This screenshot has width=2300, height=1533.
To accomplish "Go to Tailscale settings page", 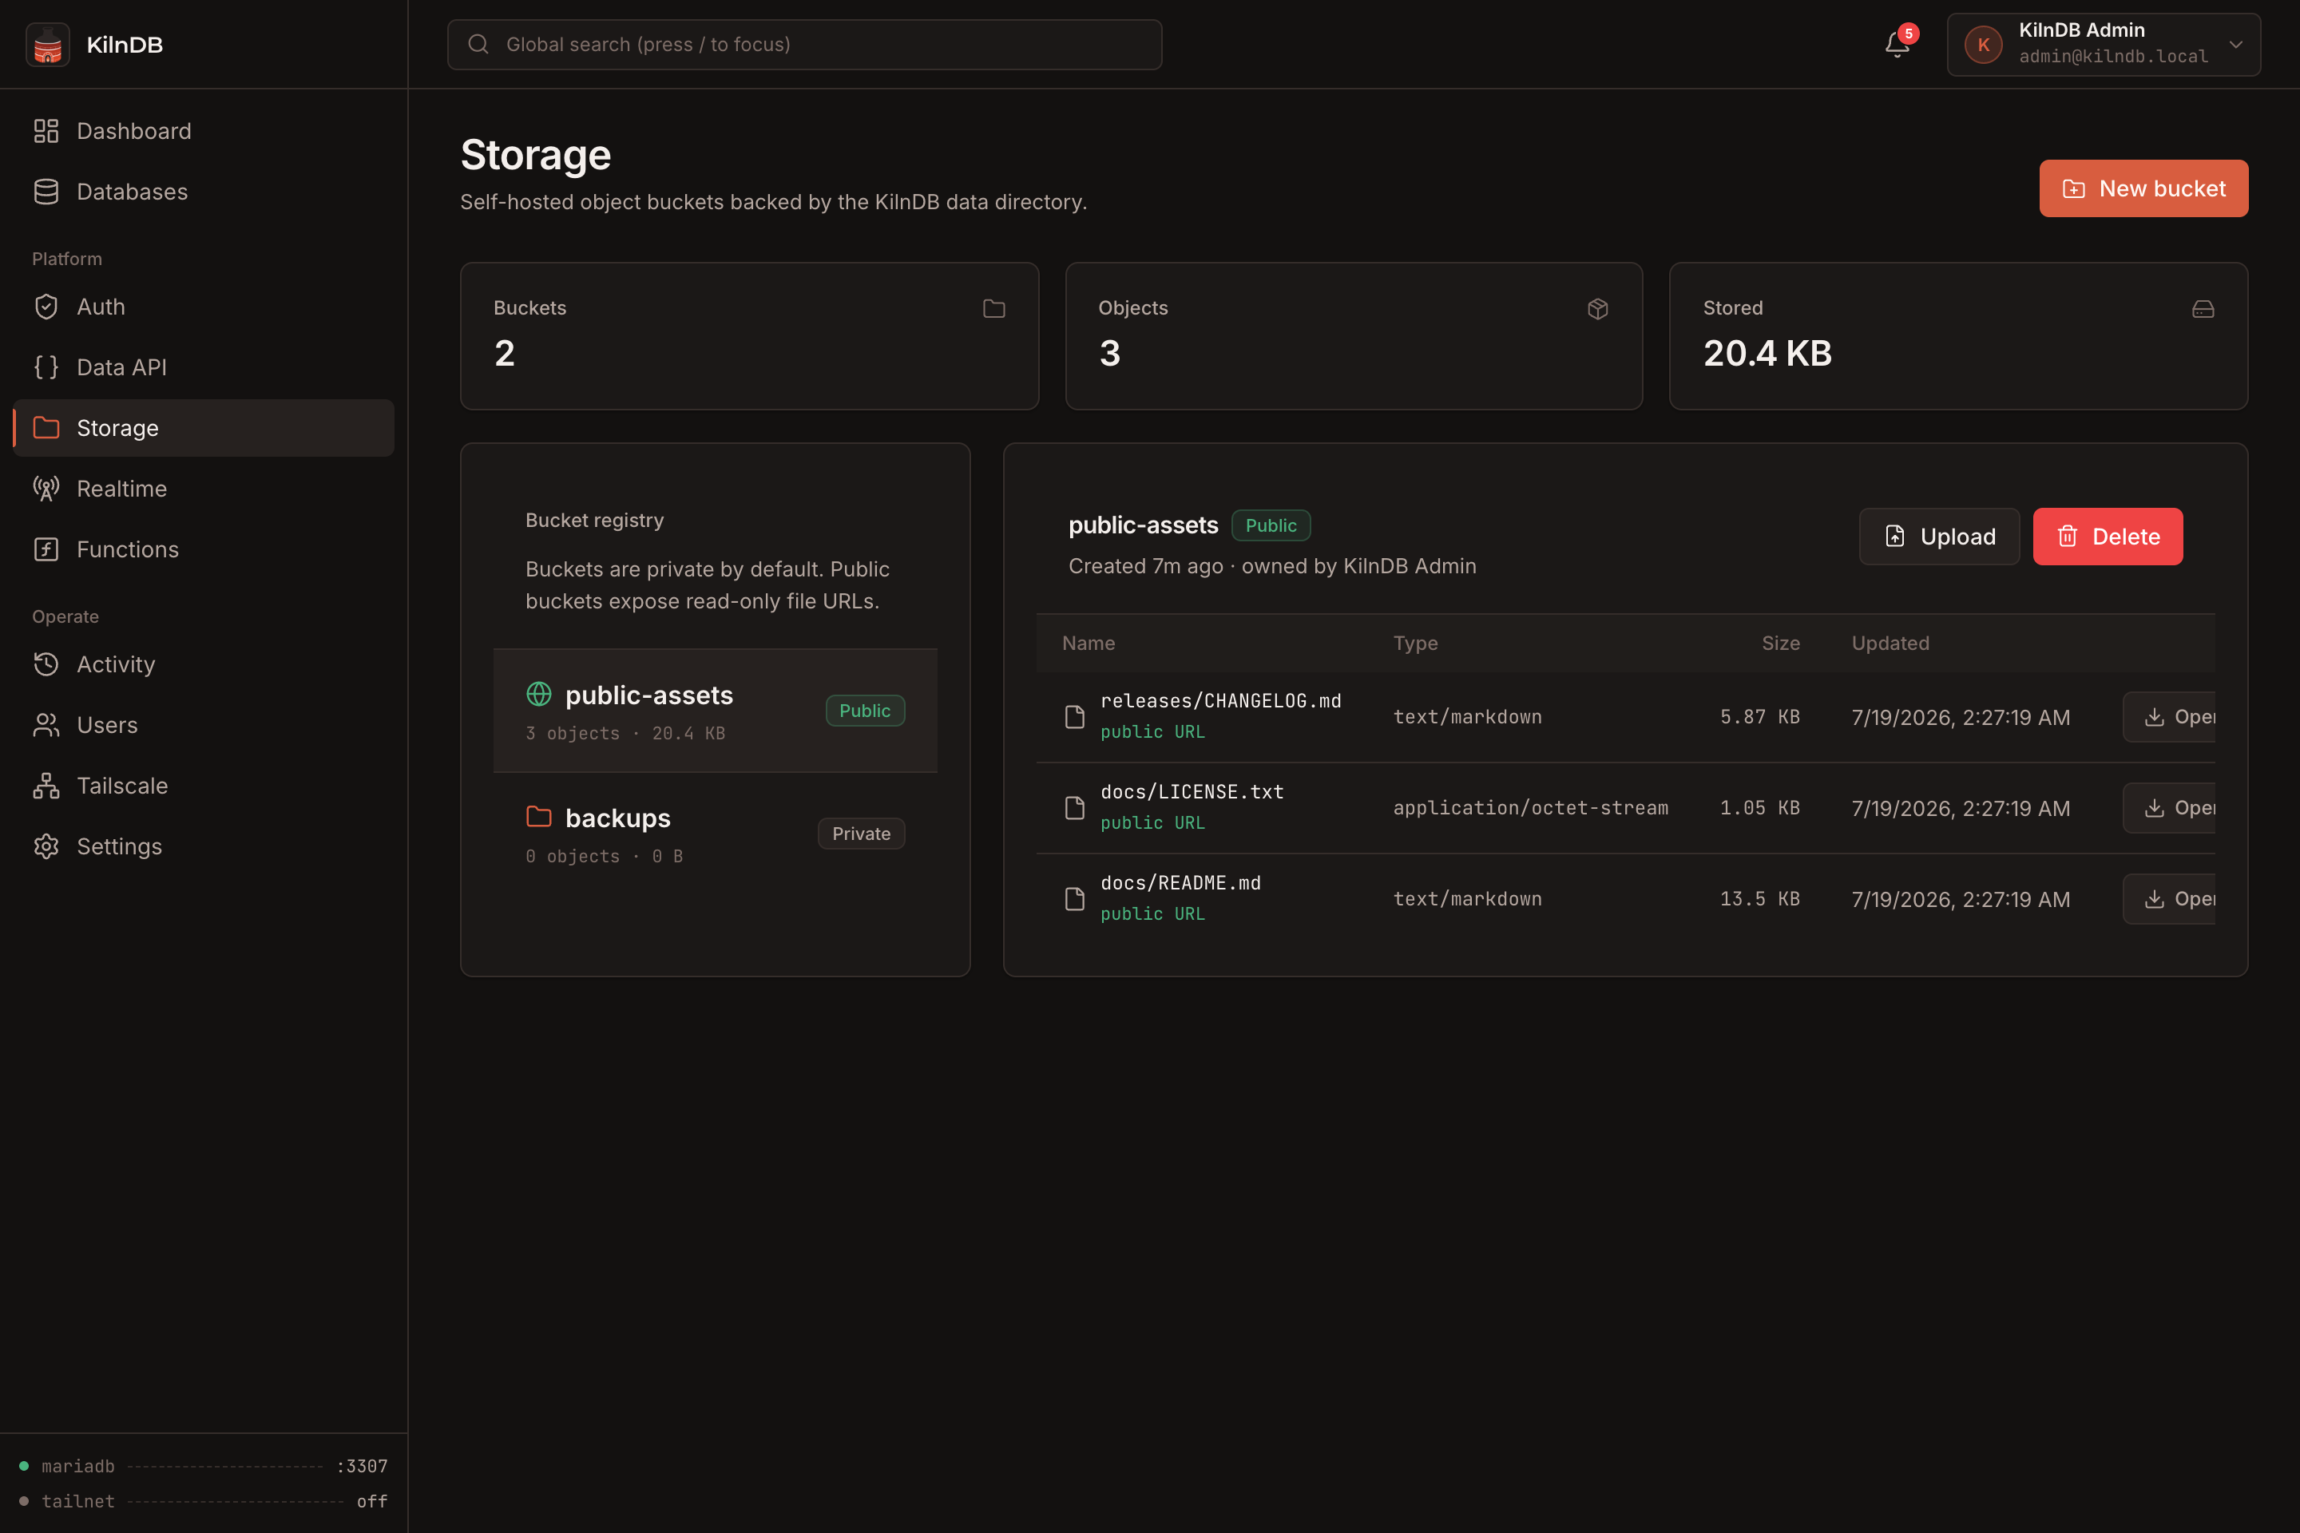I will [204, 786].
